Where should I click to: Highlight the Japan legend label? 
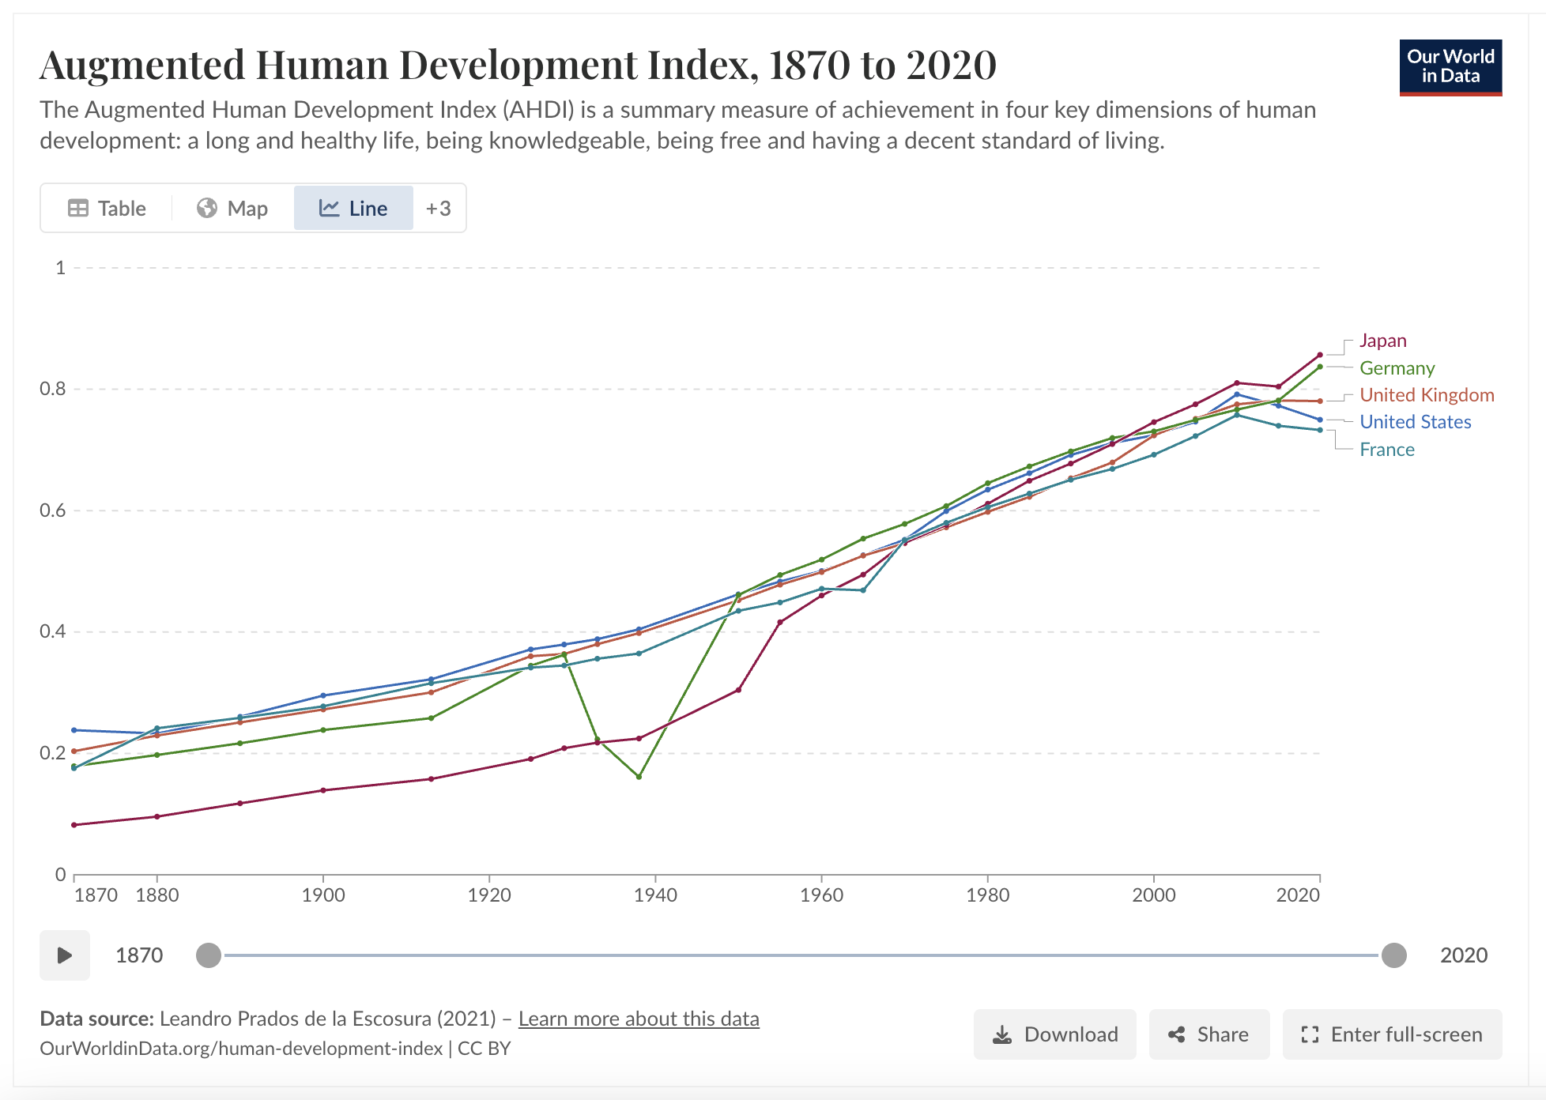tap(1382, 341)
